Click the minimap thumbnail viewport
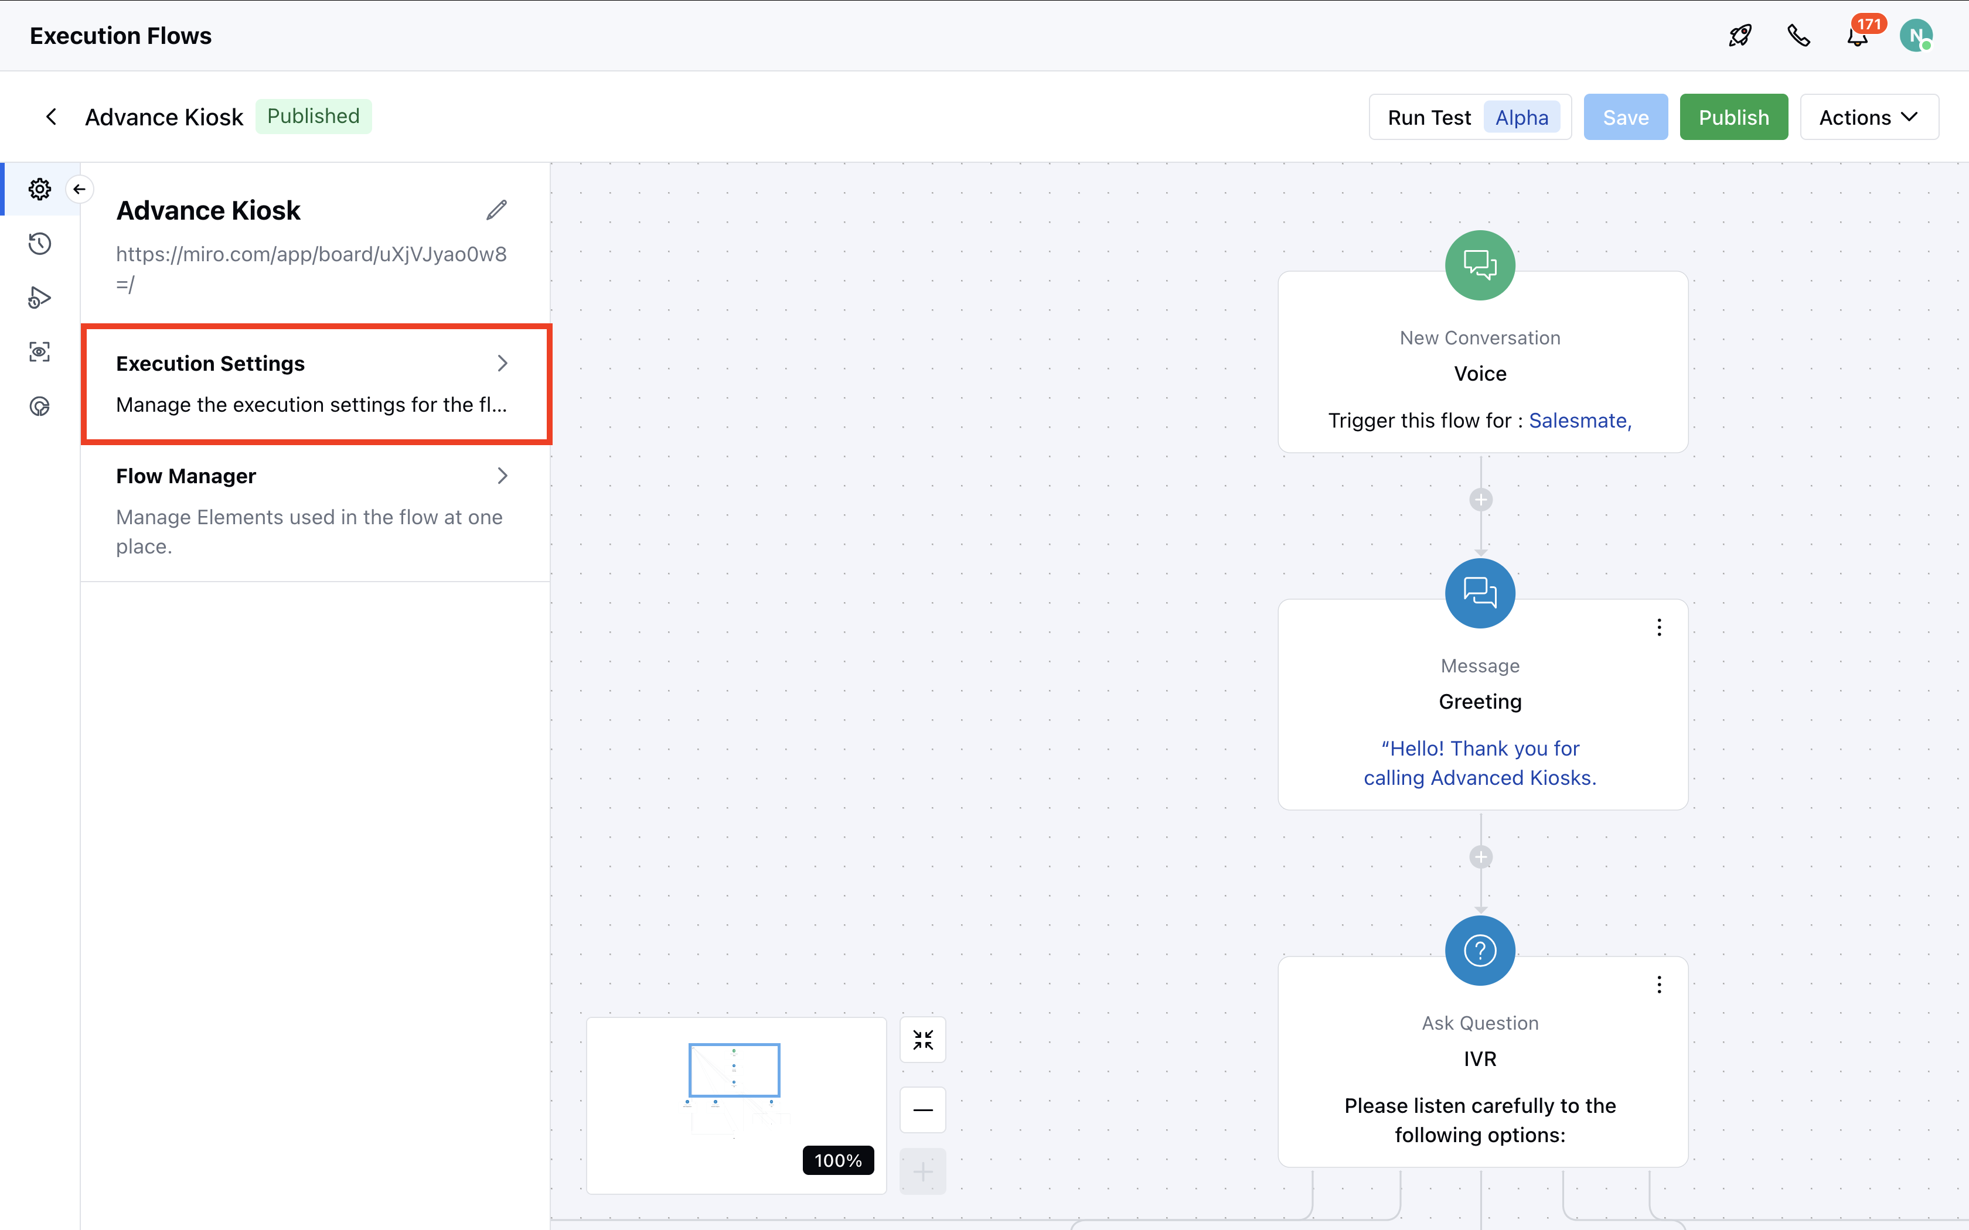1969x1230 pixels. (734, 1070)
